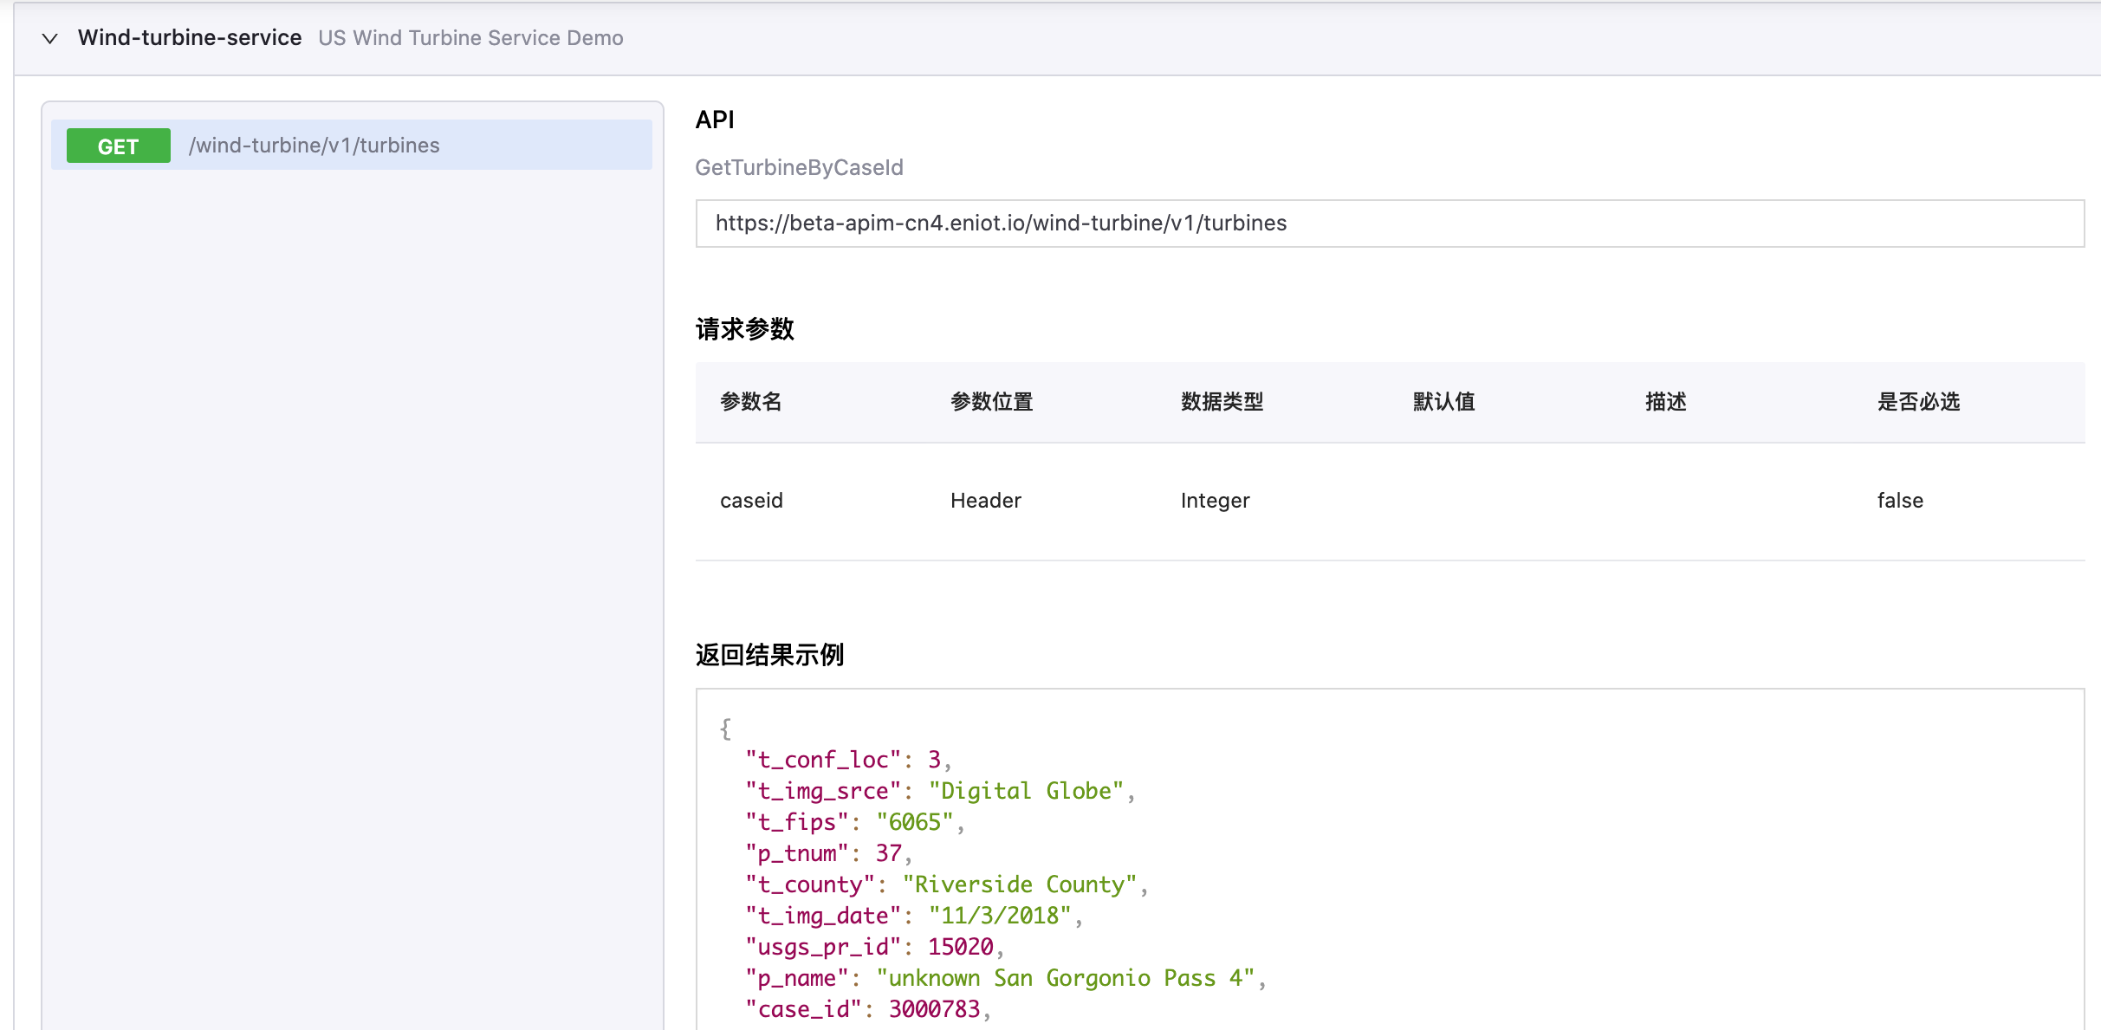
Task: Click the false value under 是否必选
Action: tap(1899, 500)
